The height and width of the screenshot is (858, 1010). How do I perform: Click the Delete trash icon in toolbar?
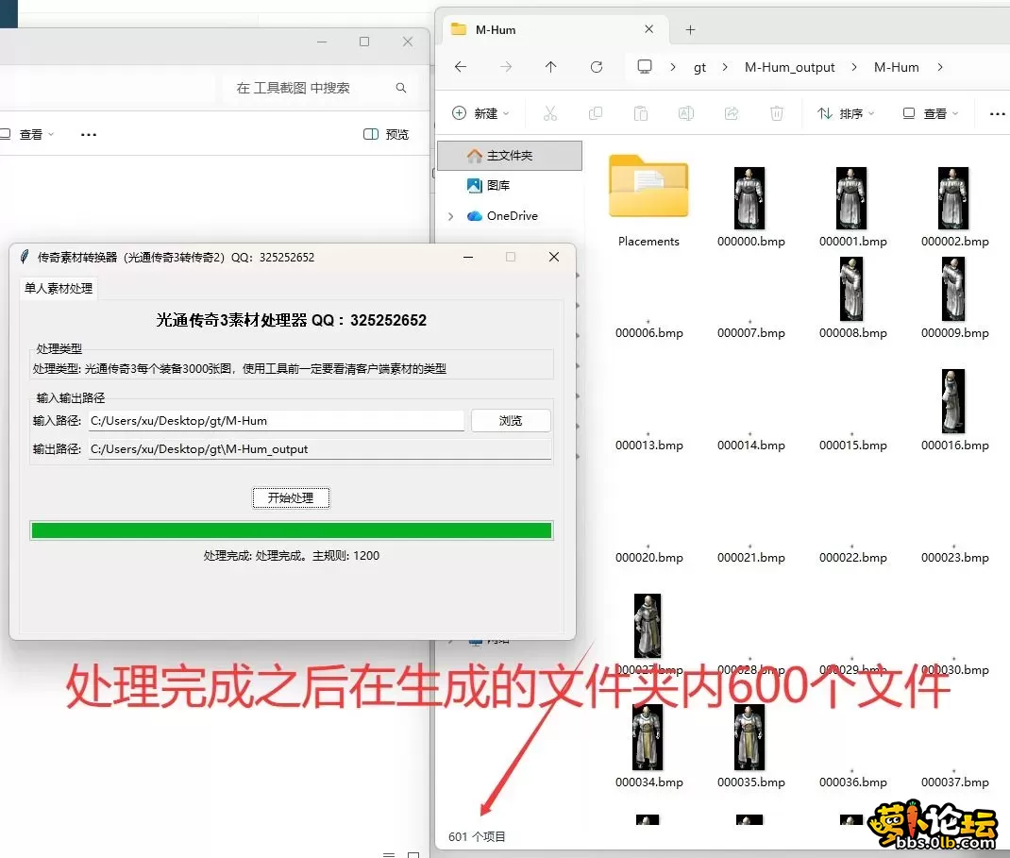(x=774, y=113)
